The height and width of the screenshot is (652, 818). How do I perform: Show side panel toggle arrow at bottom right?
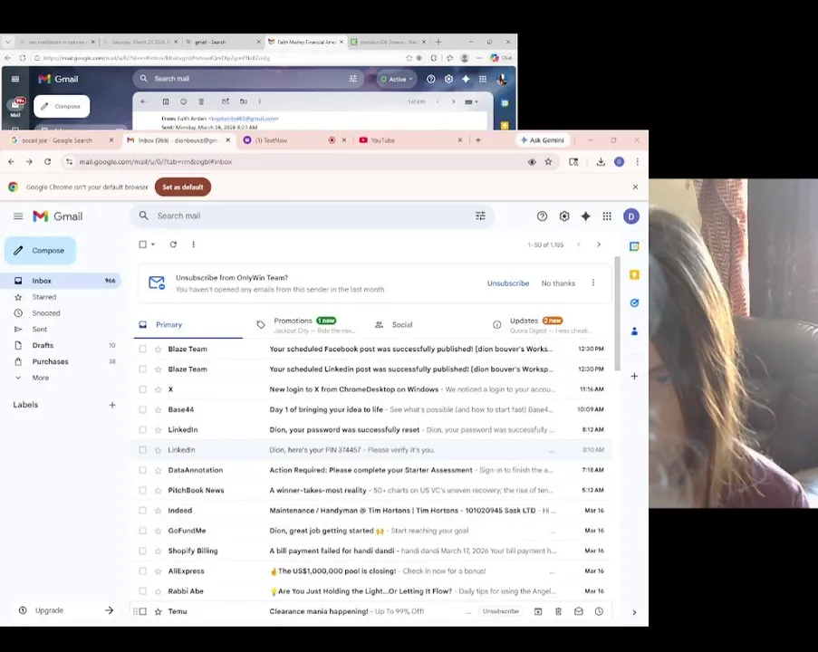point(634,612)
